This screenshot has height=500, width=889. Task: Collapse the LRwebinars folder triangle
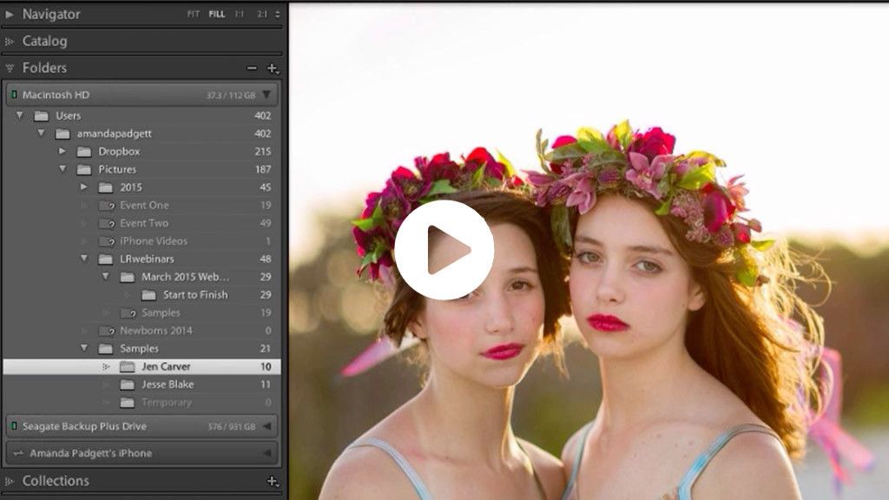[84, 259]
